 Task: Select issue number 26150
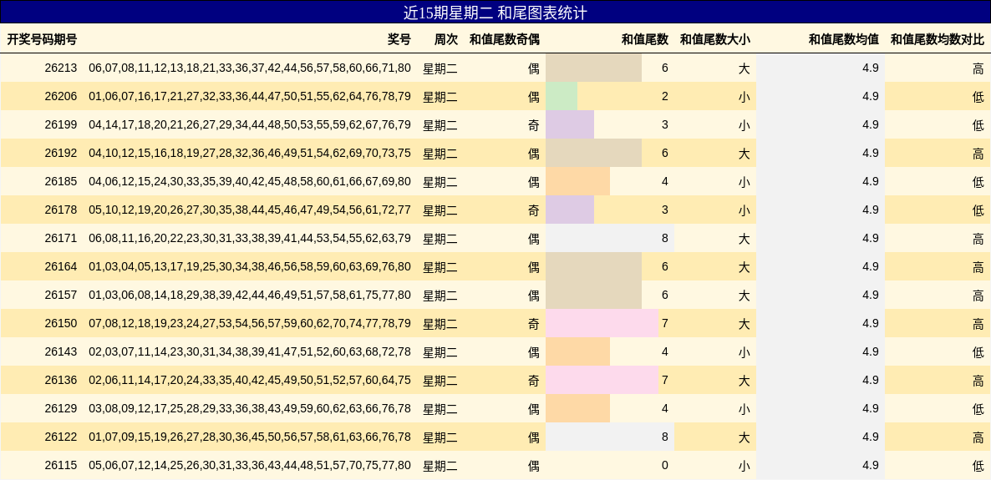61,323
